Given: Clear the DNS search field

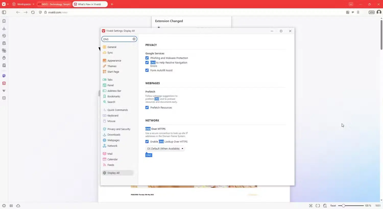Looking at the screenshot, I should pyautogui.click(x=134, y=39).
